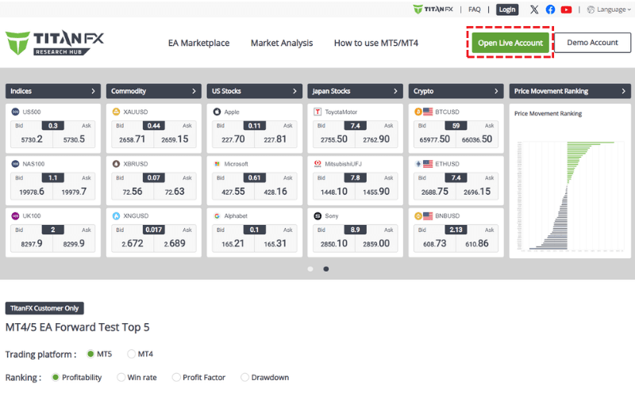The image size is (635, 396).
Task: Open the YouTube social icon
Action: tap(566, 10)
